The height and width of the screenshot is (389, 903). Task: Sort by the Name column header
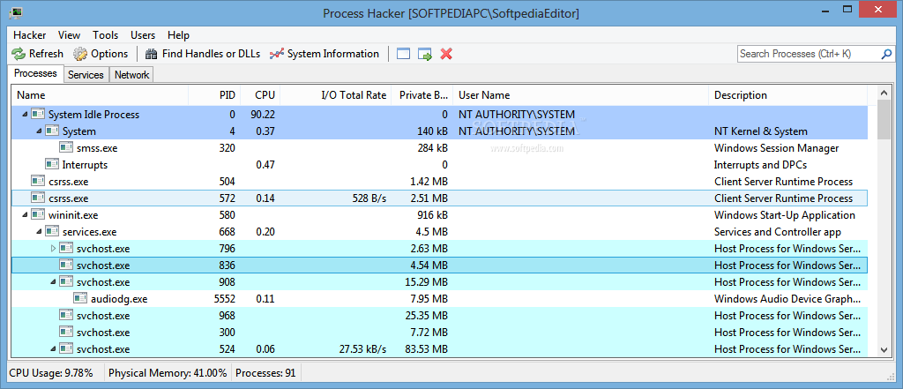click(100, 95)
